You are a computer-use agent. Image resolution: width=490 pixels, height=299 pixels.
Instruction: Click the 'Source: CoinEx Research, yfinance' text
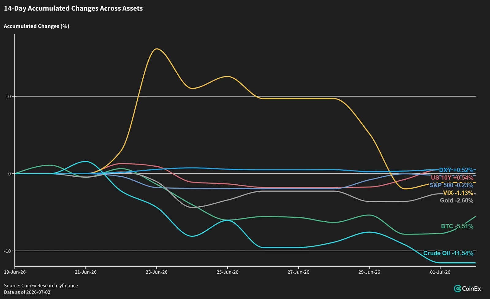tap(41, 286)
